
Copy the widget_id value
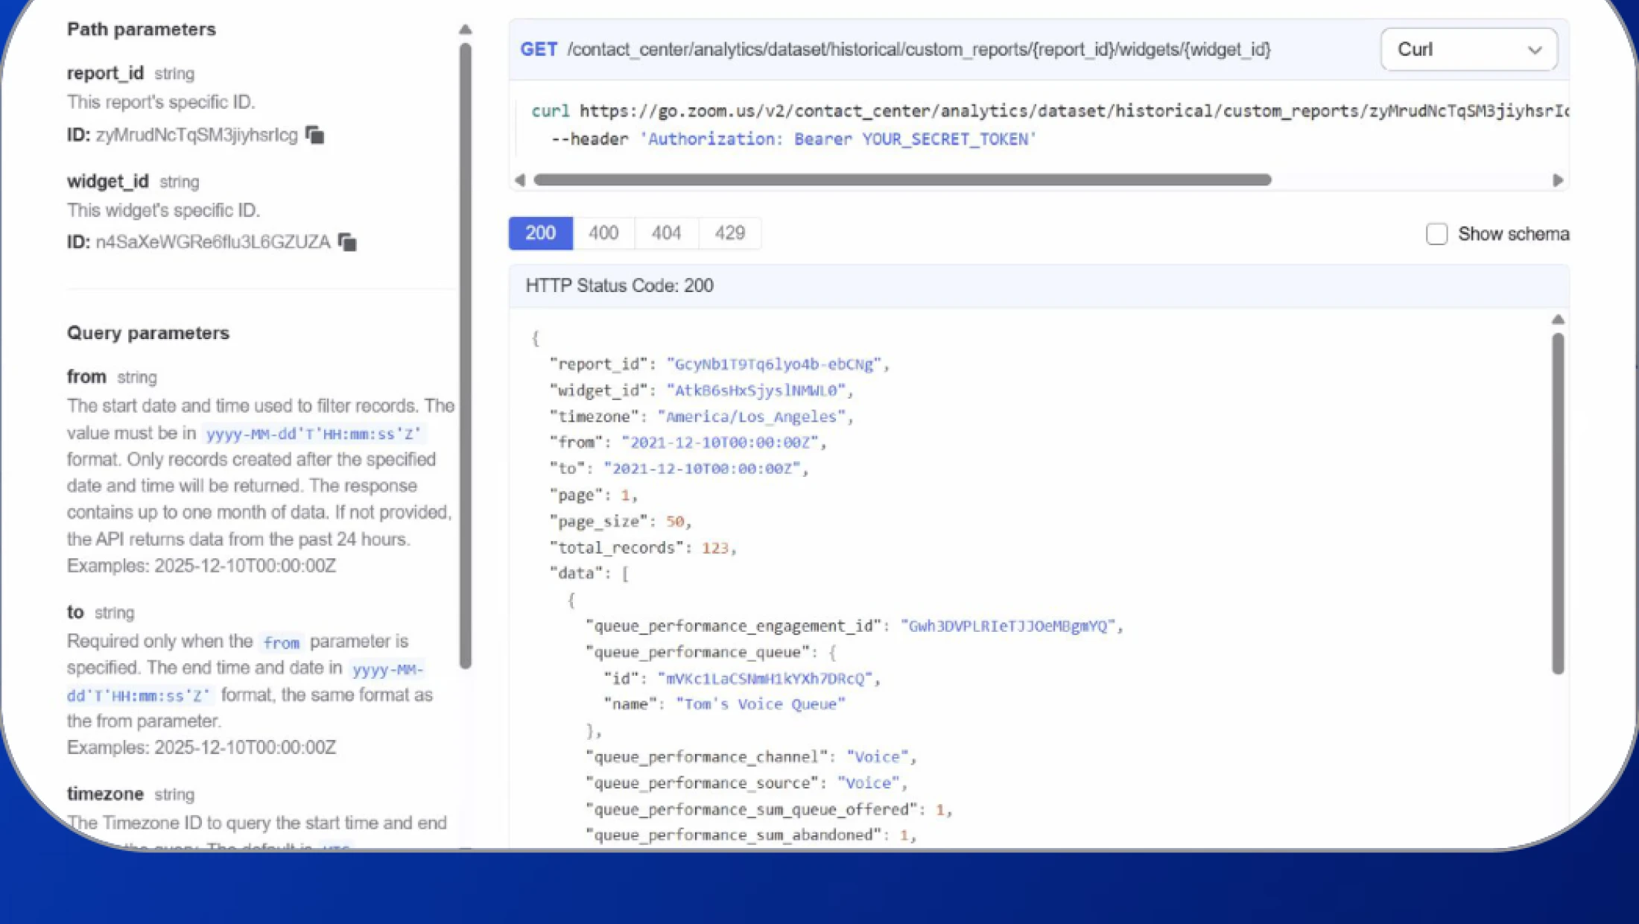(x=347, y=242)
